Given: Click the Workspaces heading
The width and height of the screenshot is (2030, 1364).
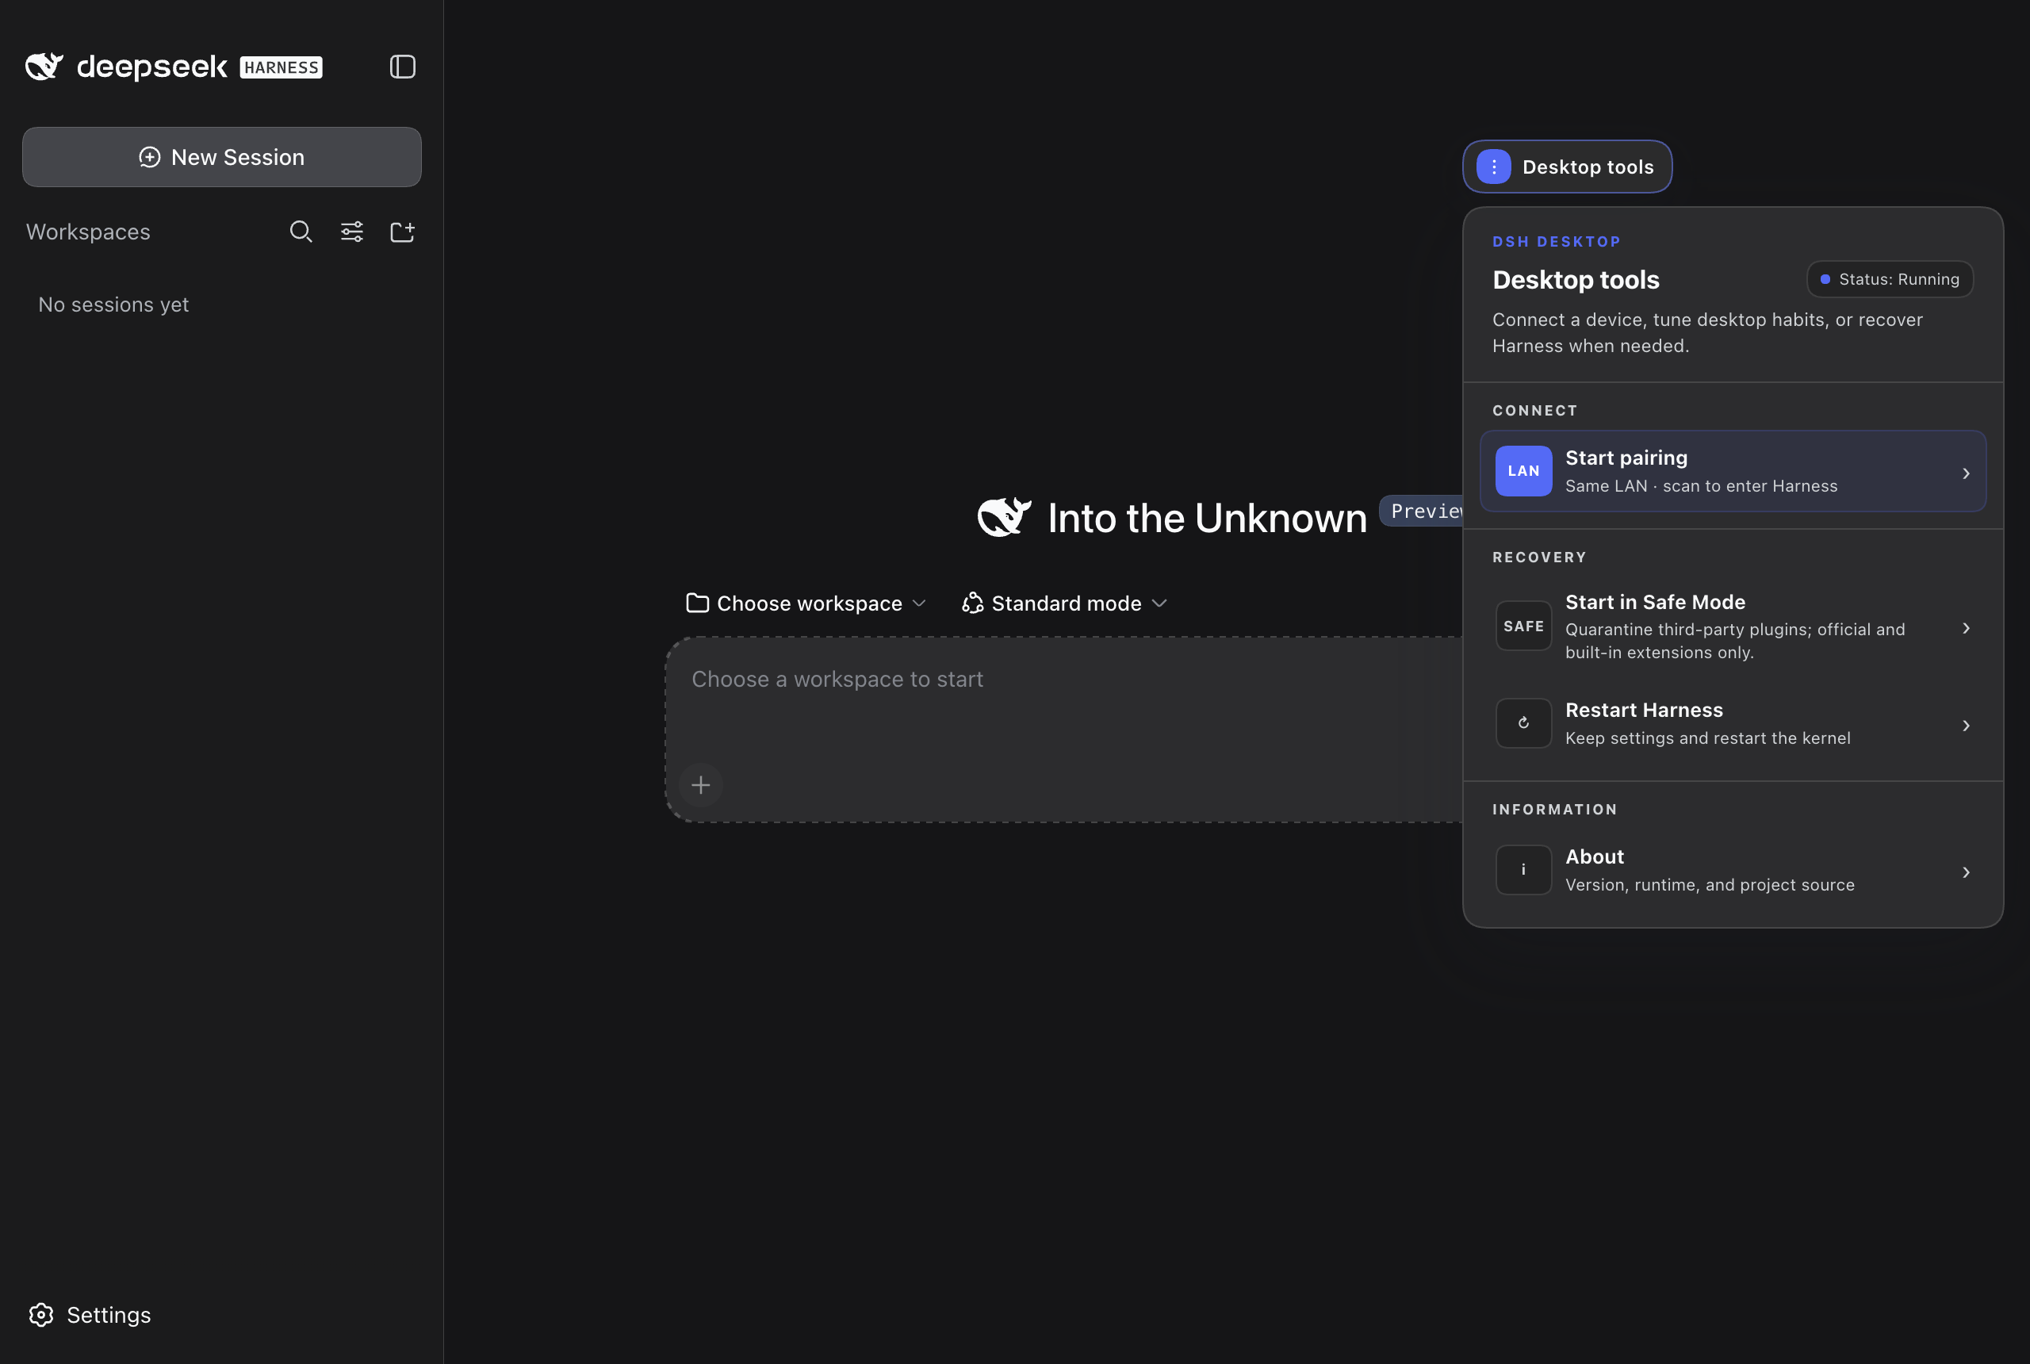Looking at the screenshot, I should pos(88,232).
